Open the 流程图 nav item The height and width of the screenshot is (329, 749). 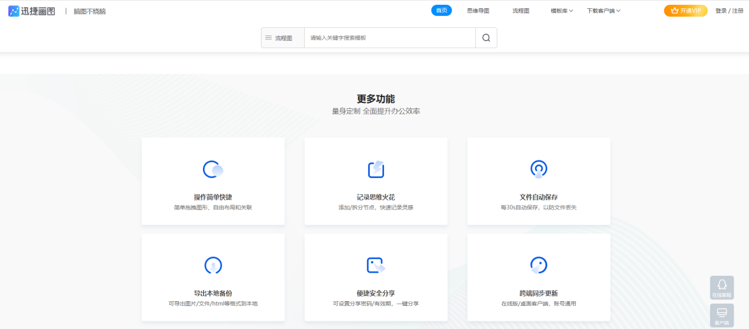click(x=521, y=11)
